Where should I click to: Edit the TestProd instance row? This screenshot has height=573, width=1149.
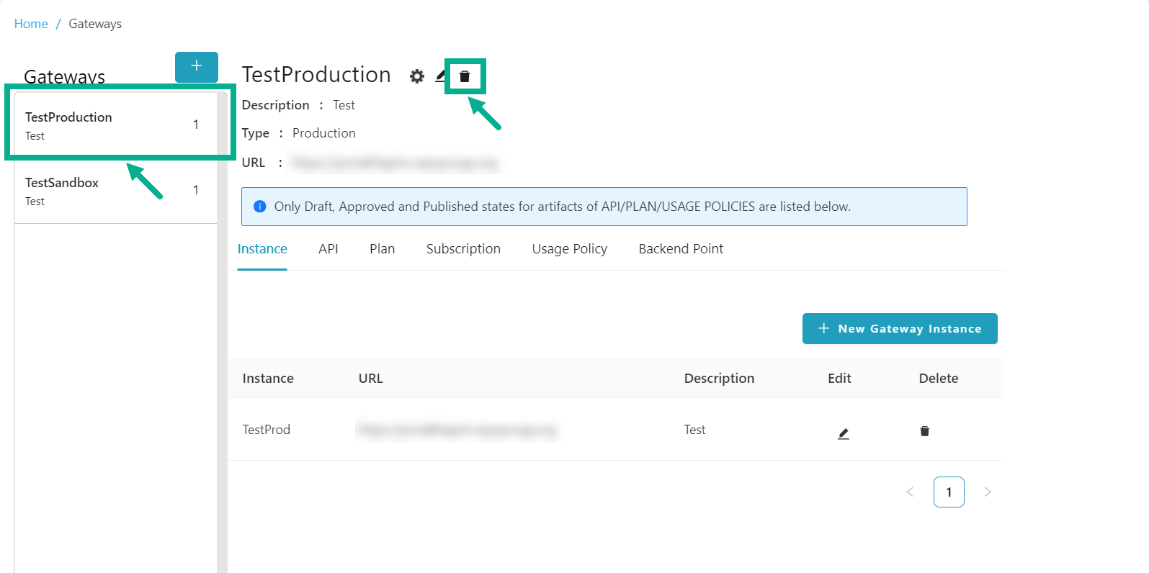(x=843, y=433)
